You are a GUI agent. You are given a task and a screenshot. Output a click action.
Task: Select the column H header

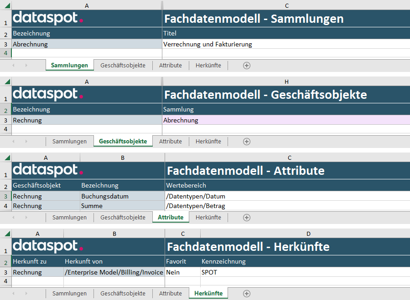286,81
